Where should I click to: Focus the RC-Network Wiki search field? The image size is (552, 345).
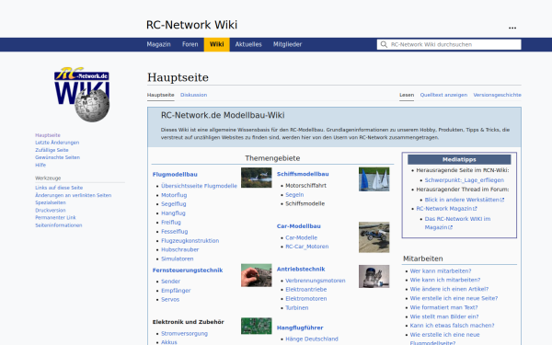click(x=449, y=44)
